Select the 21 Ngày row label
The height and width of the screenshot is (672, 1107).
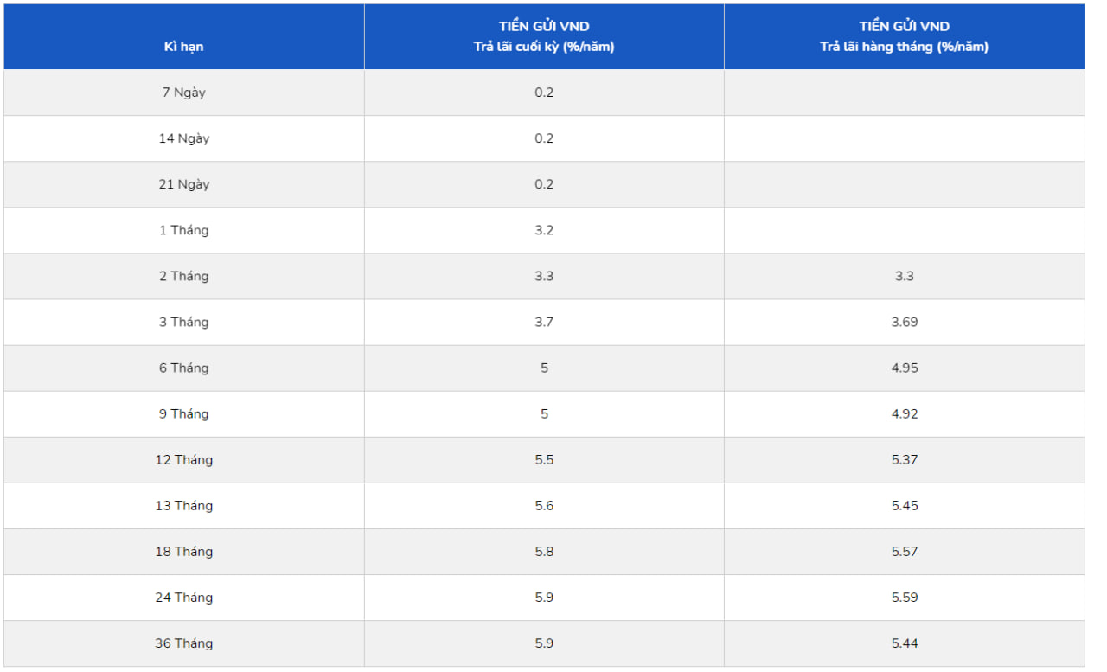tap(183, 184)
